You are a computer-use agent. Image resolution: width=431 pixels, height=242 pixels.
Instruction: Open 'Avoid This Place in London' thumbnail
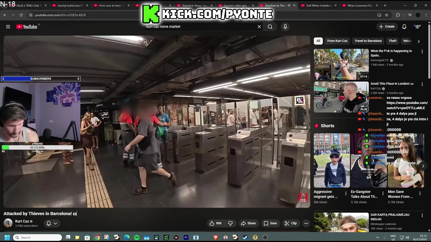[341, 97]
